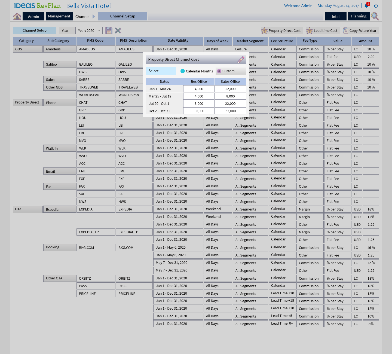Click the Lead time Cost button
The width and height of the screenshot is (392, 354).
(322, 30)
